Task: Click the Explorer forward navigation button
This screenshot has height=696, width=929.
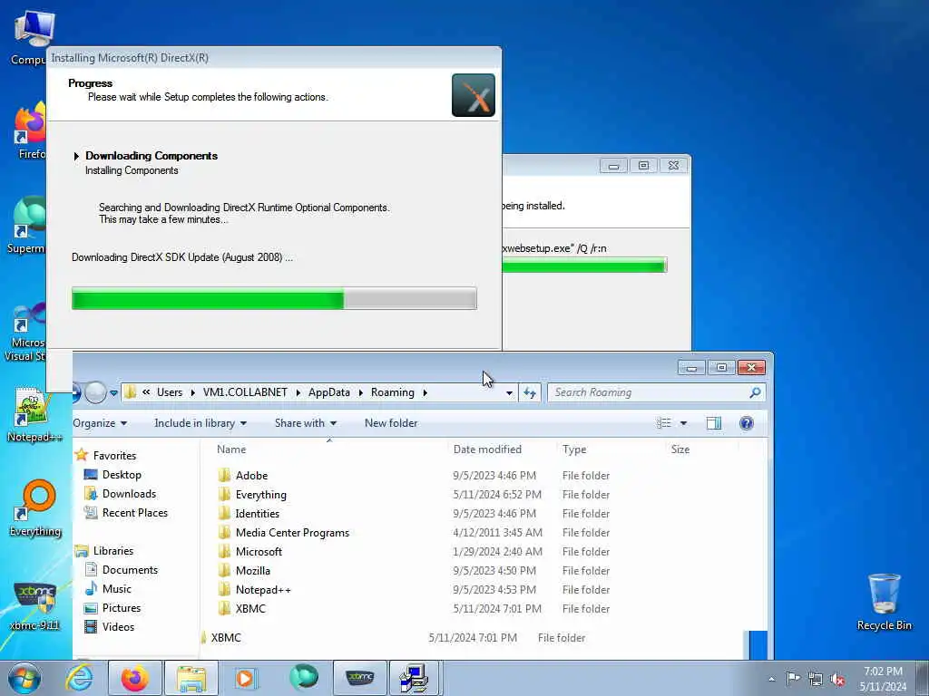Action: tap(94, 391)
